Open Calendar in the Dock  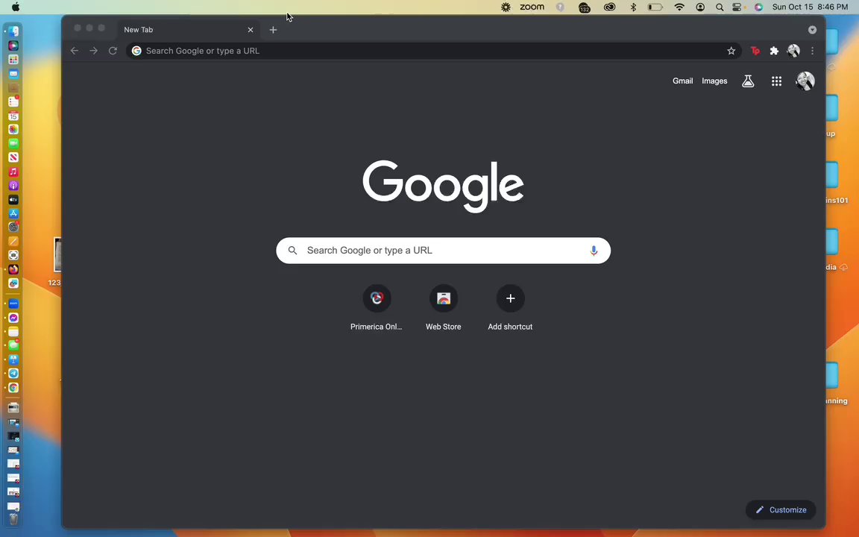13,116
